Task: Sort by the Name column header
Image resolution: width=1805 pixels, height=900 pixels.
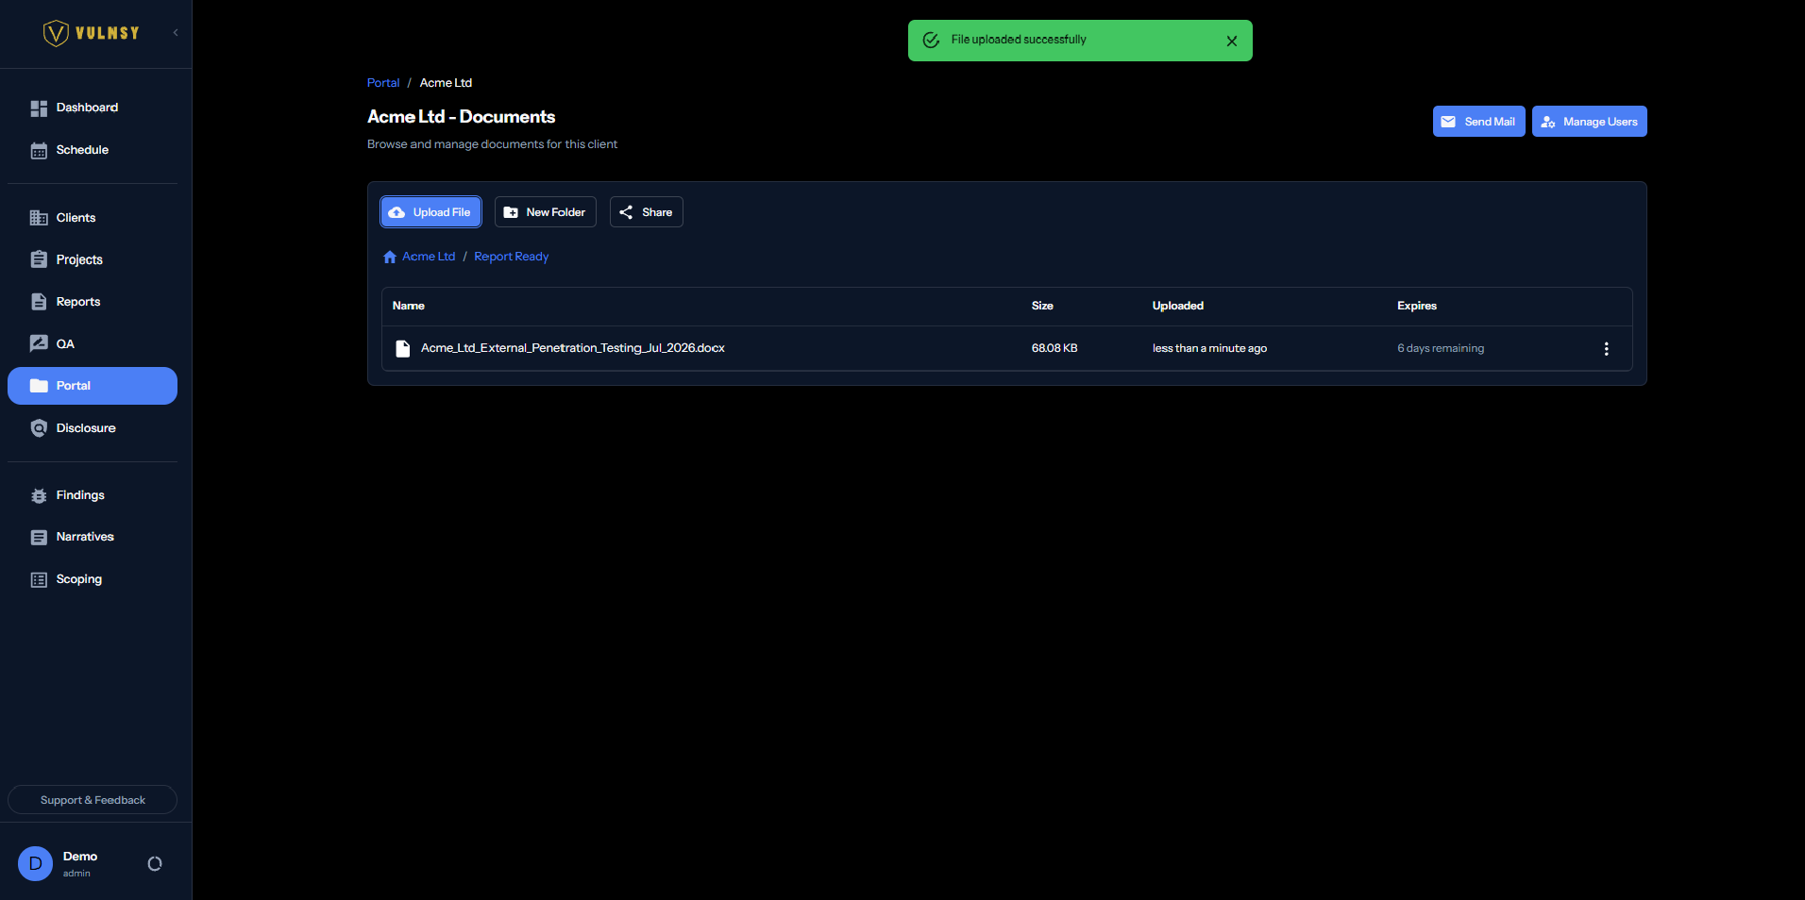Action: point(409,306)
